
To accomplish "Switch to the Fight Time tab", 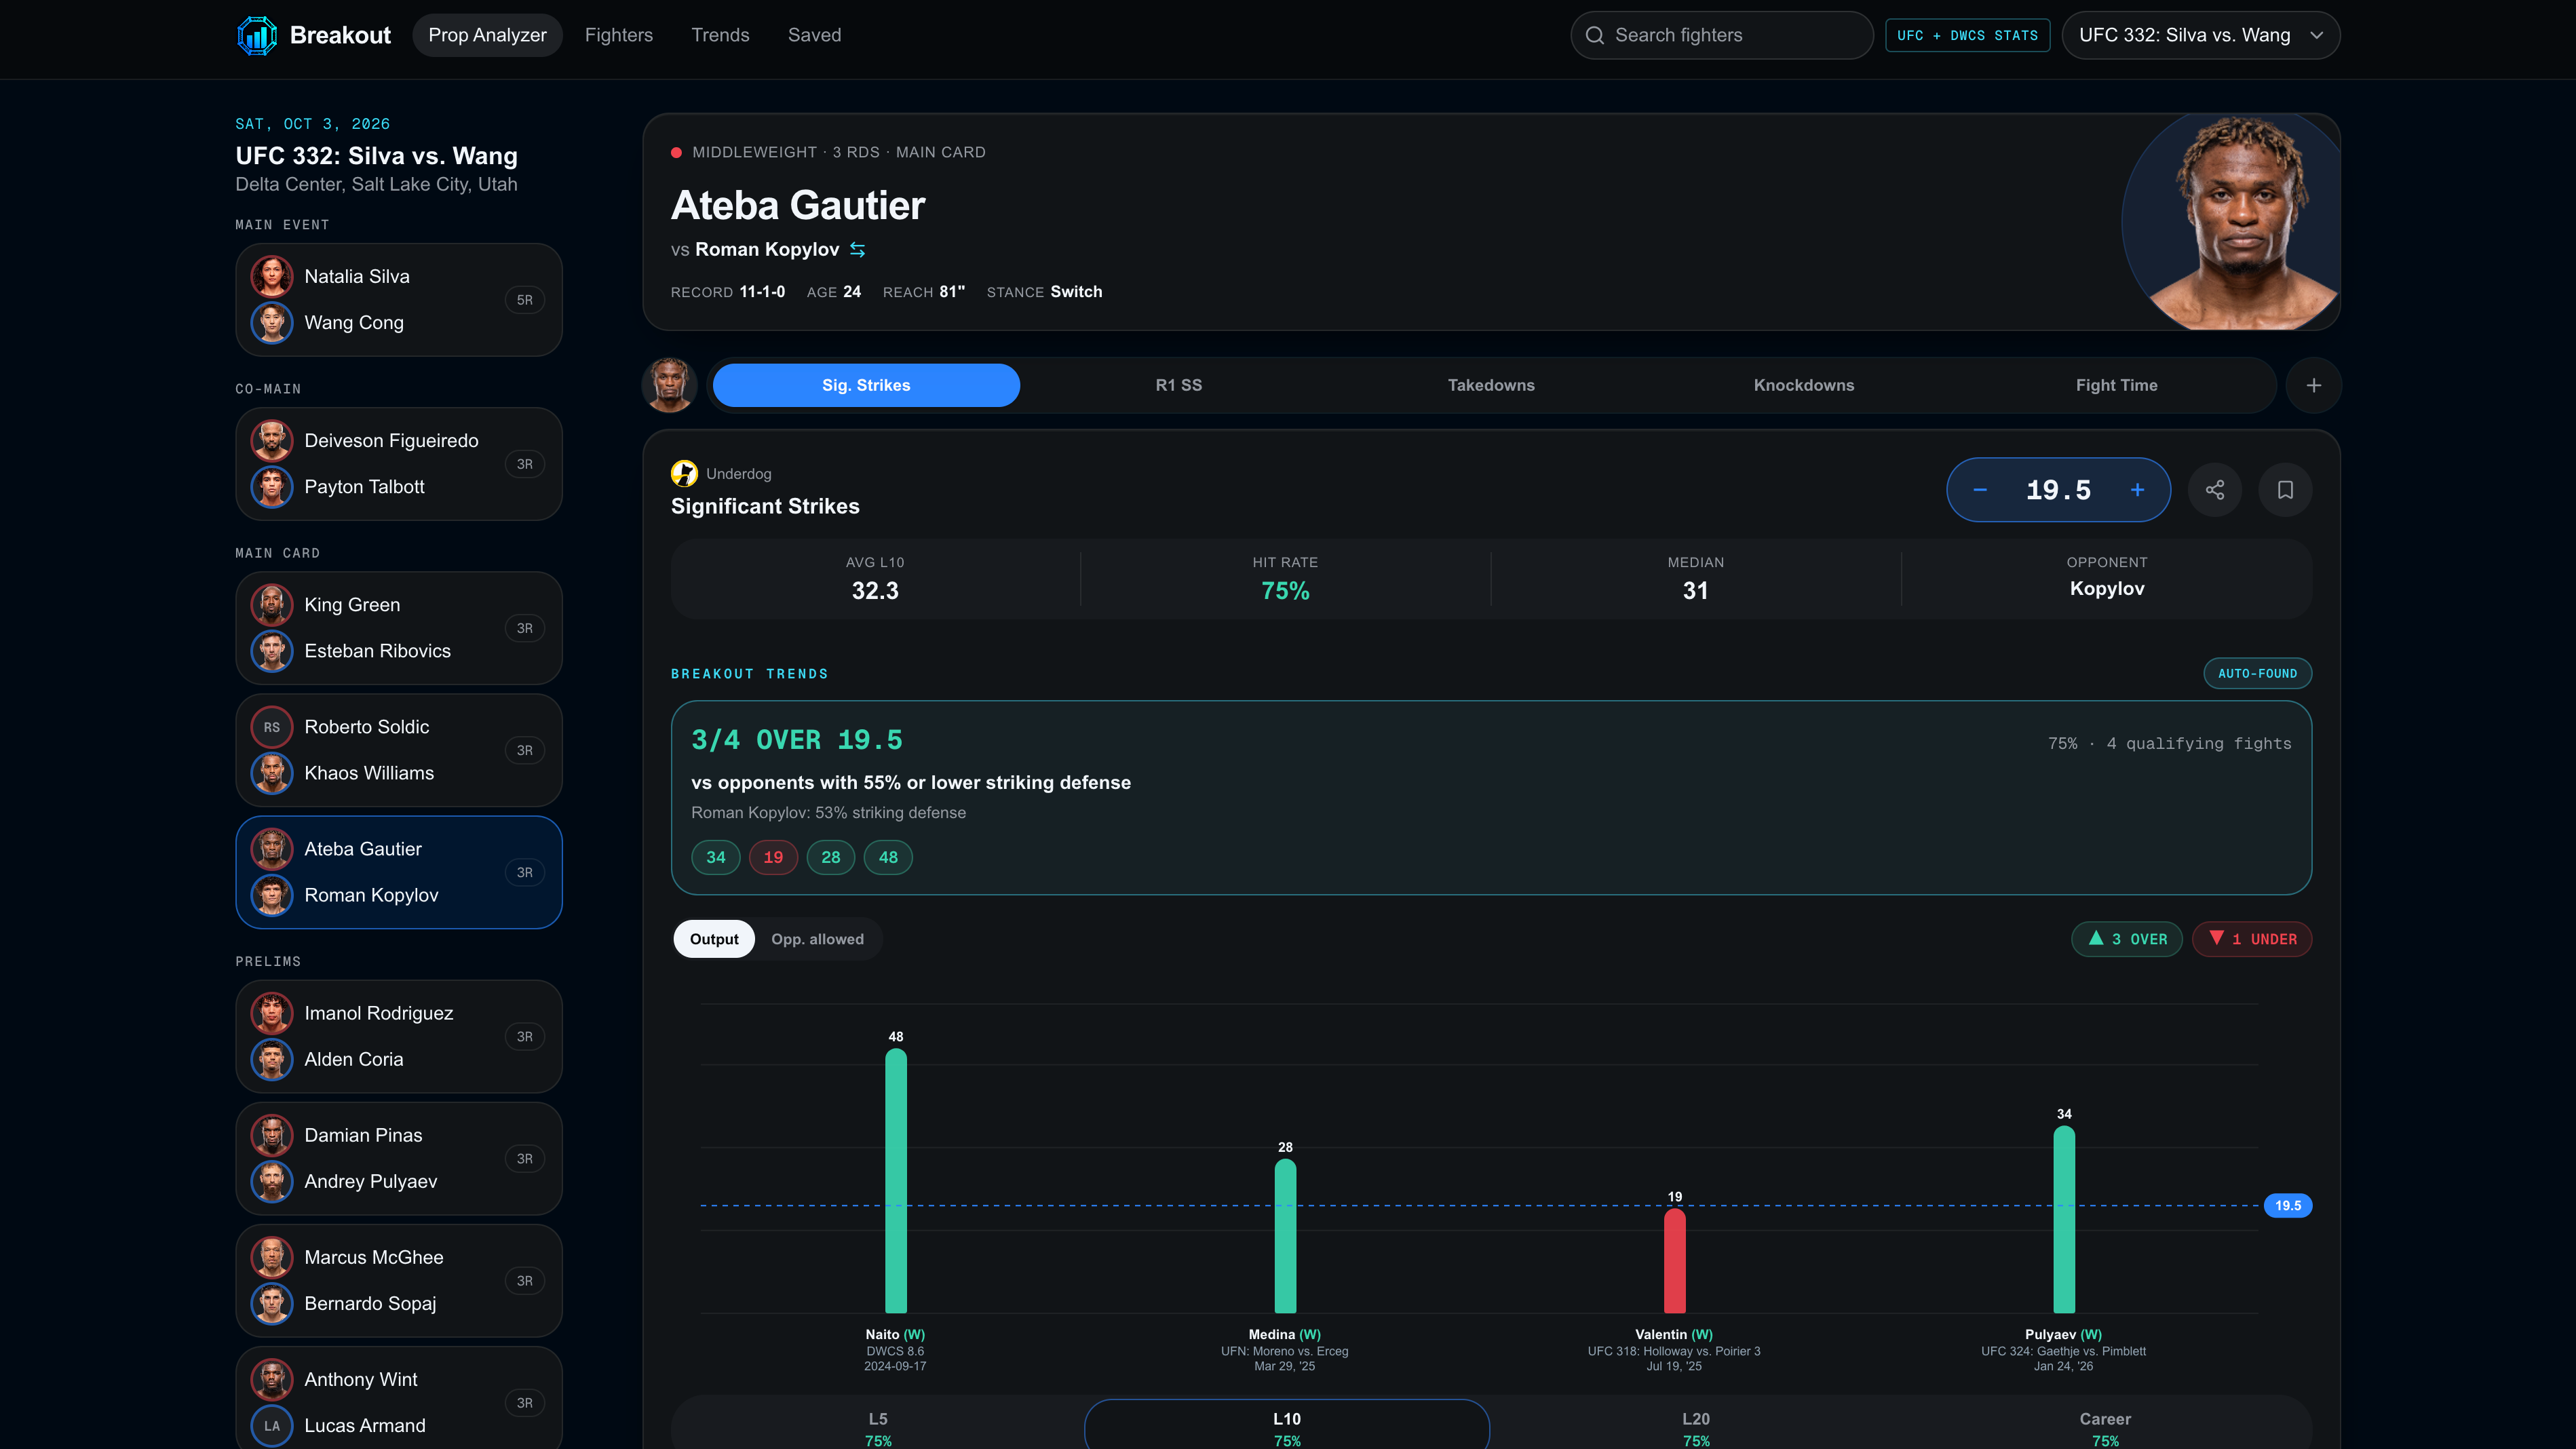I will point(2116,385).
